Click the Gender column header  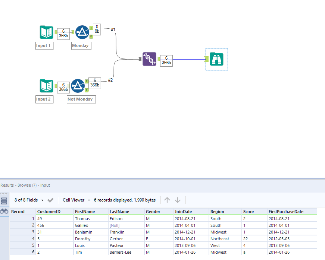pyautogui.click(x=159, y=212)
